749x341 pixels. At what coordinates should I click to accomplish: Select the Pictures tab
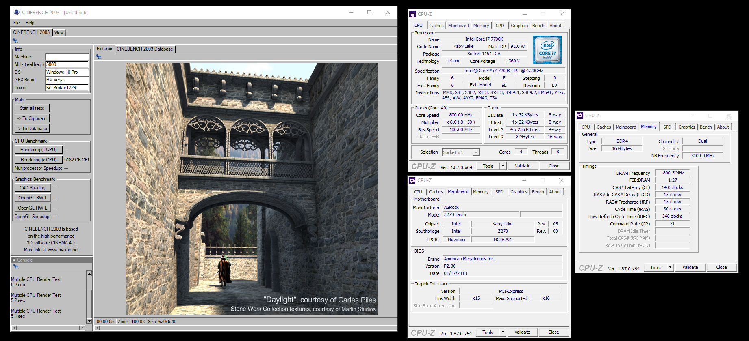[104, 49]
